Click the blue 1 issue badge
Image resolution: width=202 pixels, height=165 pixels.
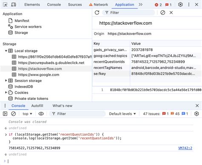pyautogui.click(x=185, y=114)
